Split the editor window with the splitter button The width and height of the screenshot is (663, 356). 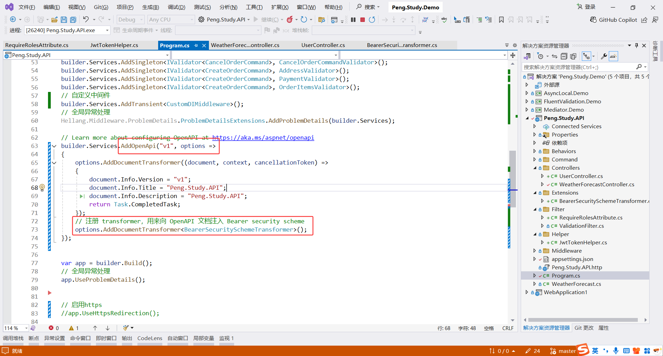coord(513,55)
